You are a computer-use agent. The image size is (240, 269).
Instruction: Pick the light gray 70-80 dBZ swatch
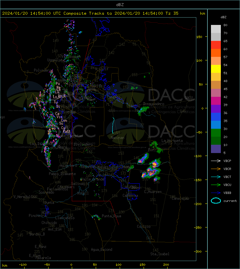[x=216, y=29]
